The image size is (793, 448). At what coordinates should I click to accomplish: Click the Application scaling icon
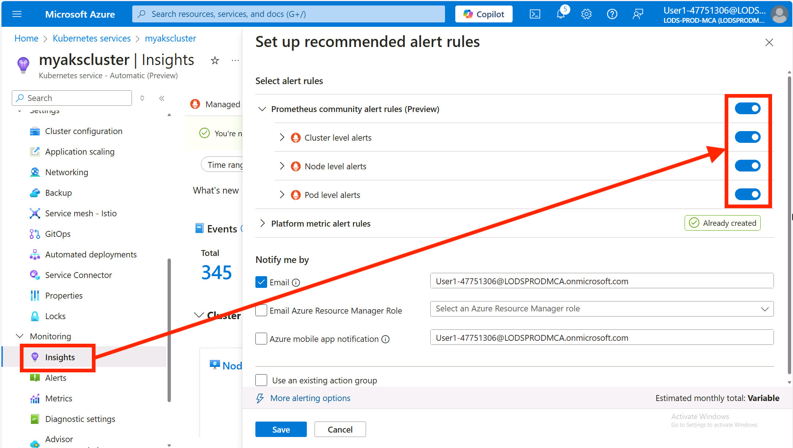click(x=35, y=152)
